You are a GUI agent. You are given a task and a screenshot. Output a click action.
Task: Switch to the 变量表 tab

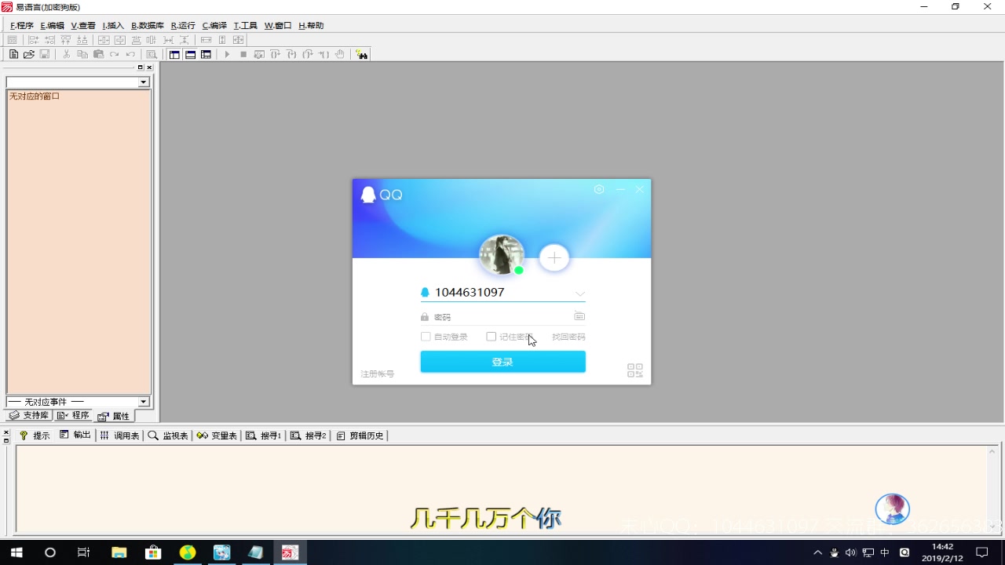(217, 436)
